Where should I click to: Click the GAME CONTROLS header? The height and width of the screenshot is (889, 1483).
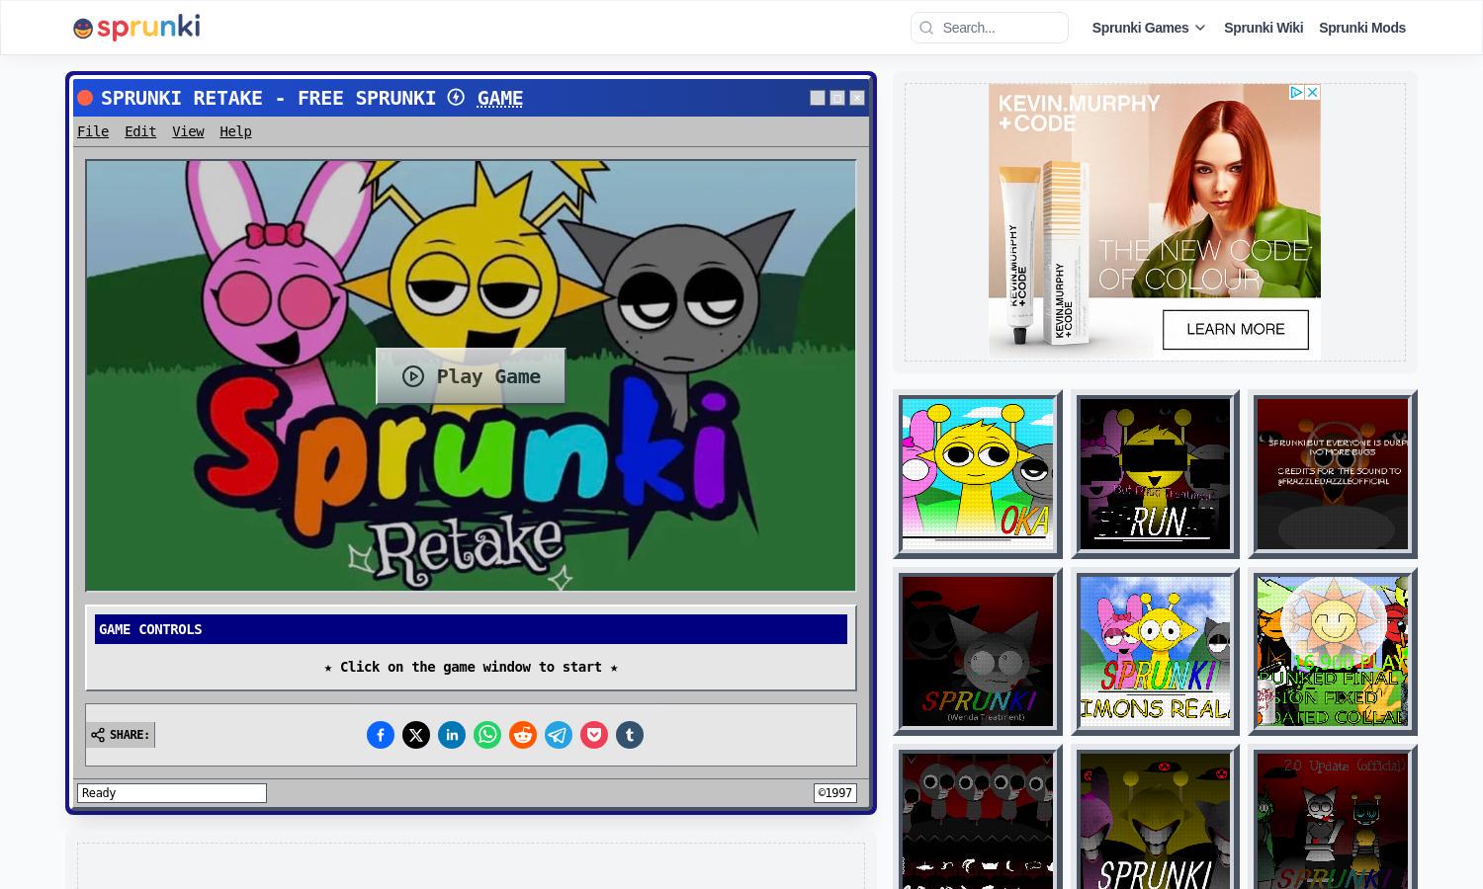pos(471,629)
